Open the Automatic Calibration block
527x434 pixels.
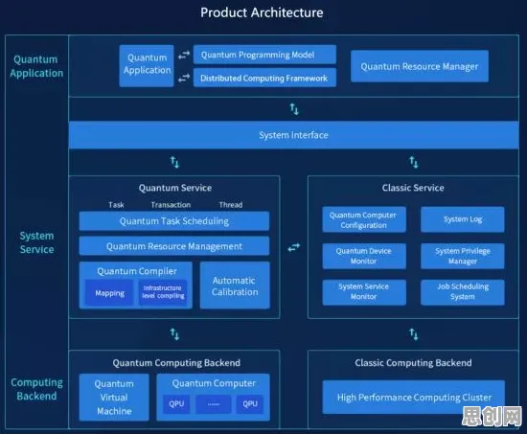[x=235, y=286]
